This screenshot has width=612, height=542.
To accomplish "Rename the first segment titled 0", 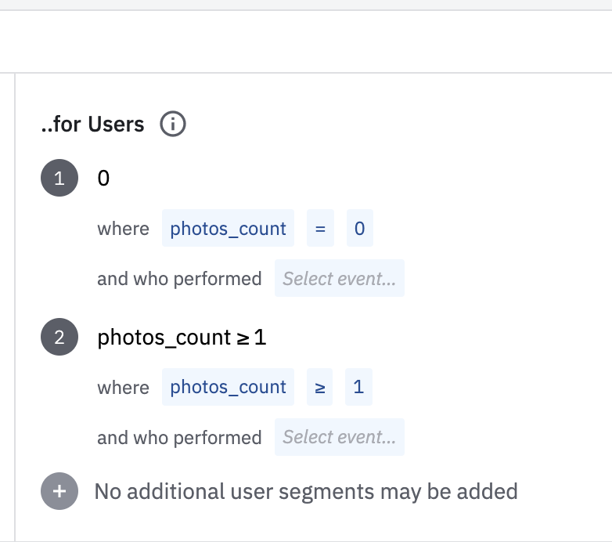I will 103,179.
